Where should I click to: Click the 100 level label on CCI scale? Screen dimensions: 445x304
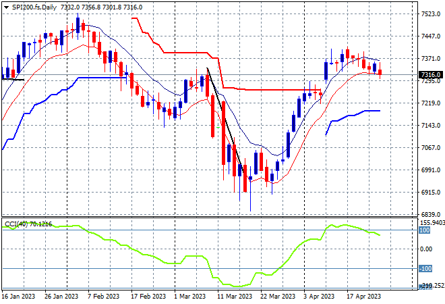click(425, 230)
